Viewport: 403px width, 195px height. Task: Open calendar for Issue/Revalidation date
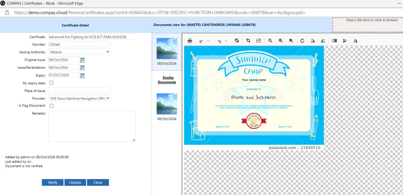point(82,68)
